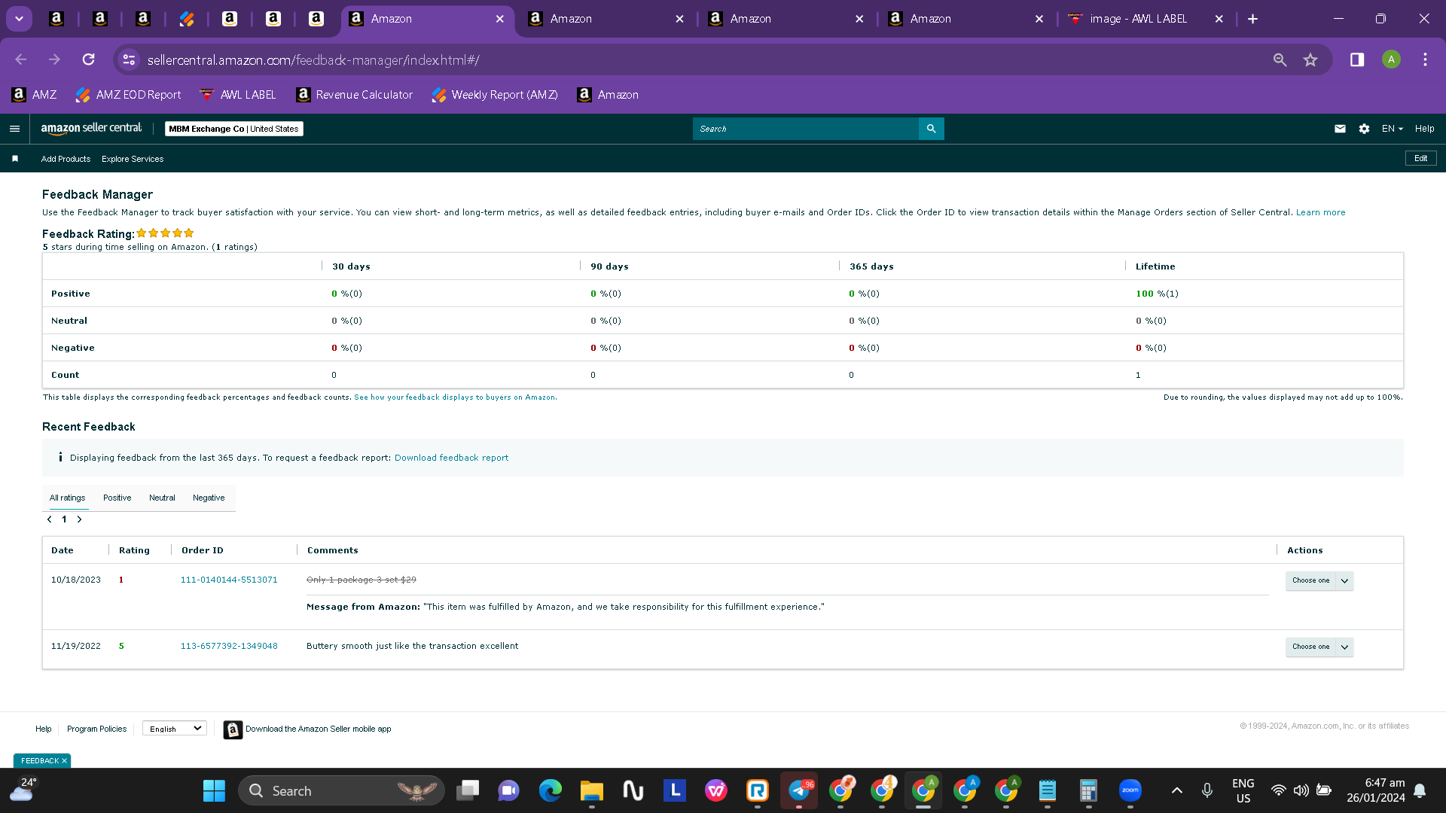Open the English language selector in footer

(175, 729)
